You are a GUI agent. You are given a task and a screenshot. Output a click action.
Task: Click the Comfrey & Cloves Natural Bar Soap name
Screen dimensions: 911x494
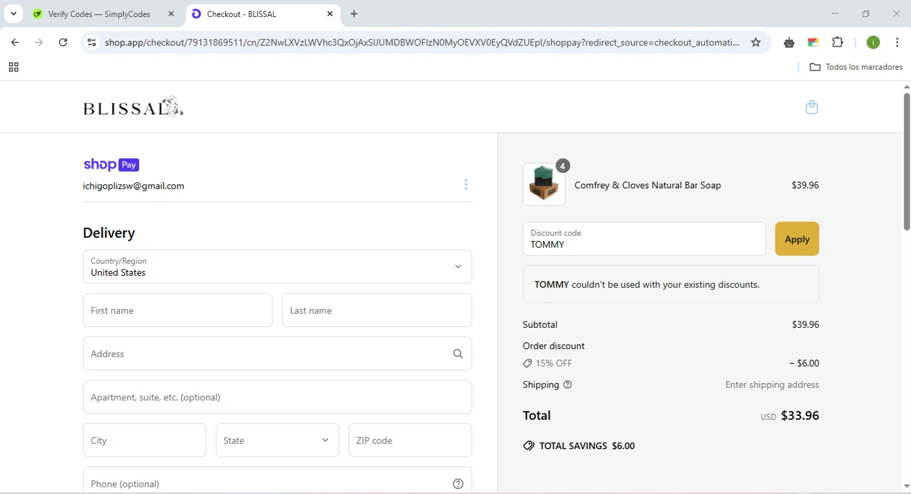[x=647, y=185]
